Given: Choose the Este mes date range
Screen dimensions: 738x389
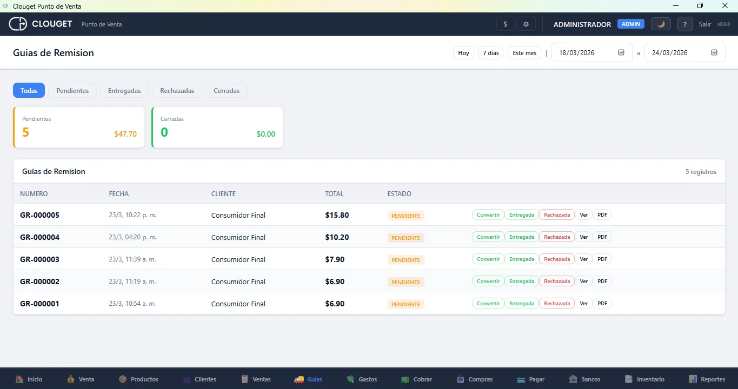Looking at the screenshot, I should point(524,53).
